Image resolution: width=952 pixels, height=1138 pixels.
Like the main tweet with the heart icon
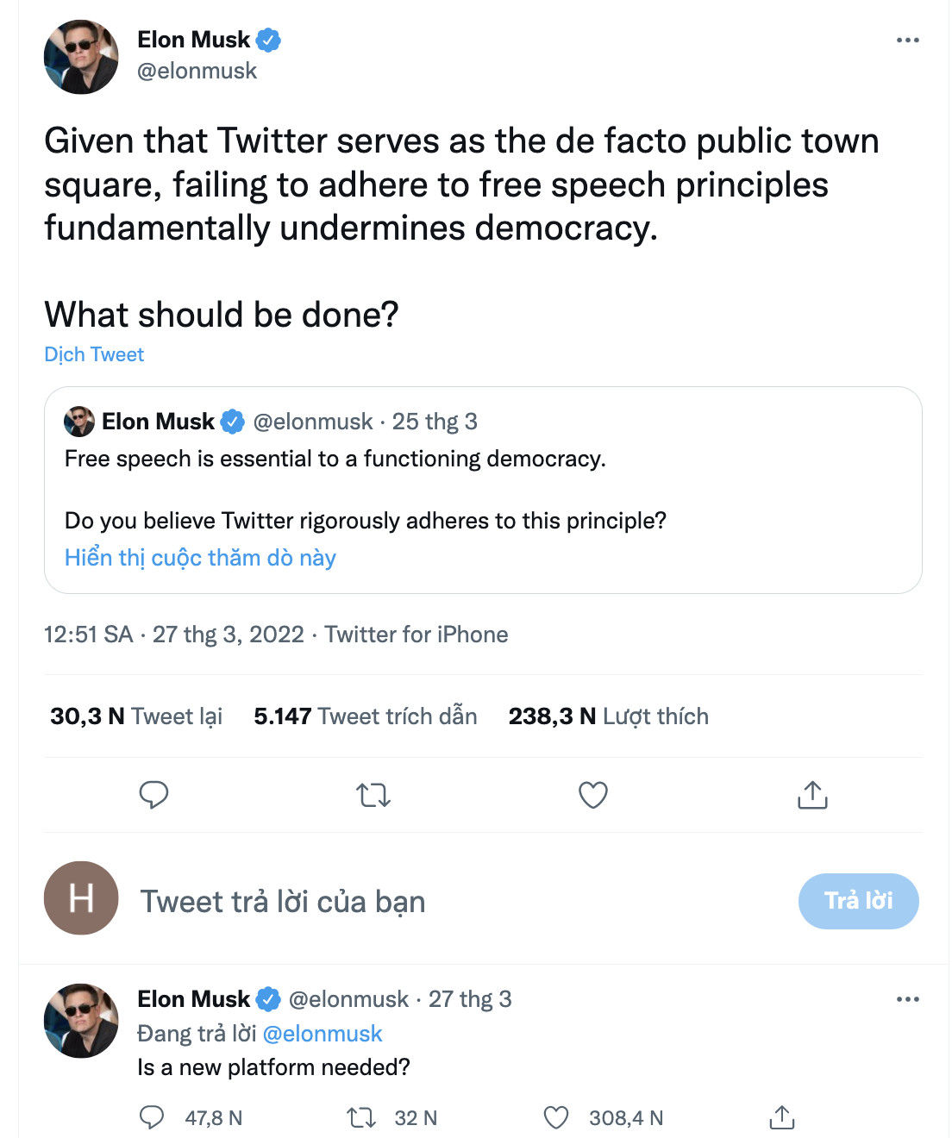point(593,795)
